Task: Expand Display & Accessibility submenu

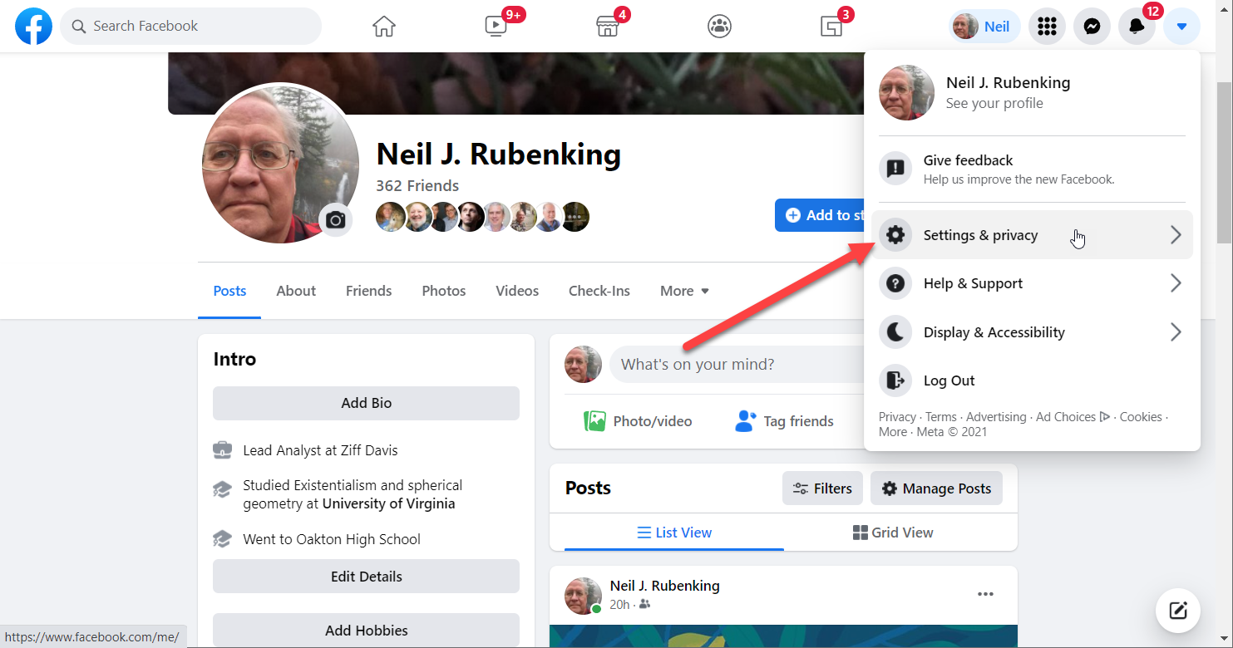Action: click(1032, 332)
